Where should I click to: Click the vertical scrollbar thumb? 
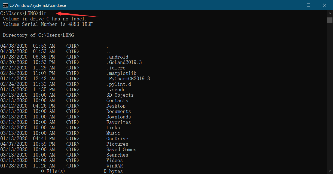pyautogui.click(x=330, y=20)
